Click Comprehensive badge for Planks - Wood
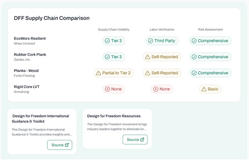Viewport: 249px width, 161px height. [x=210, y=73]
